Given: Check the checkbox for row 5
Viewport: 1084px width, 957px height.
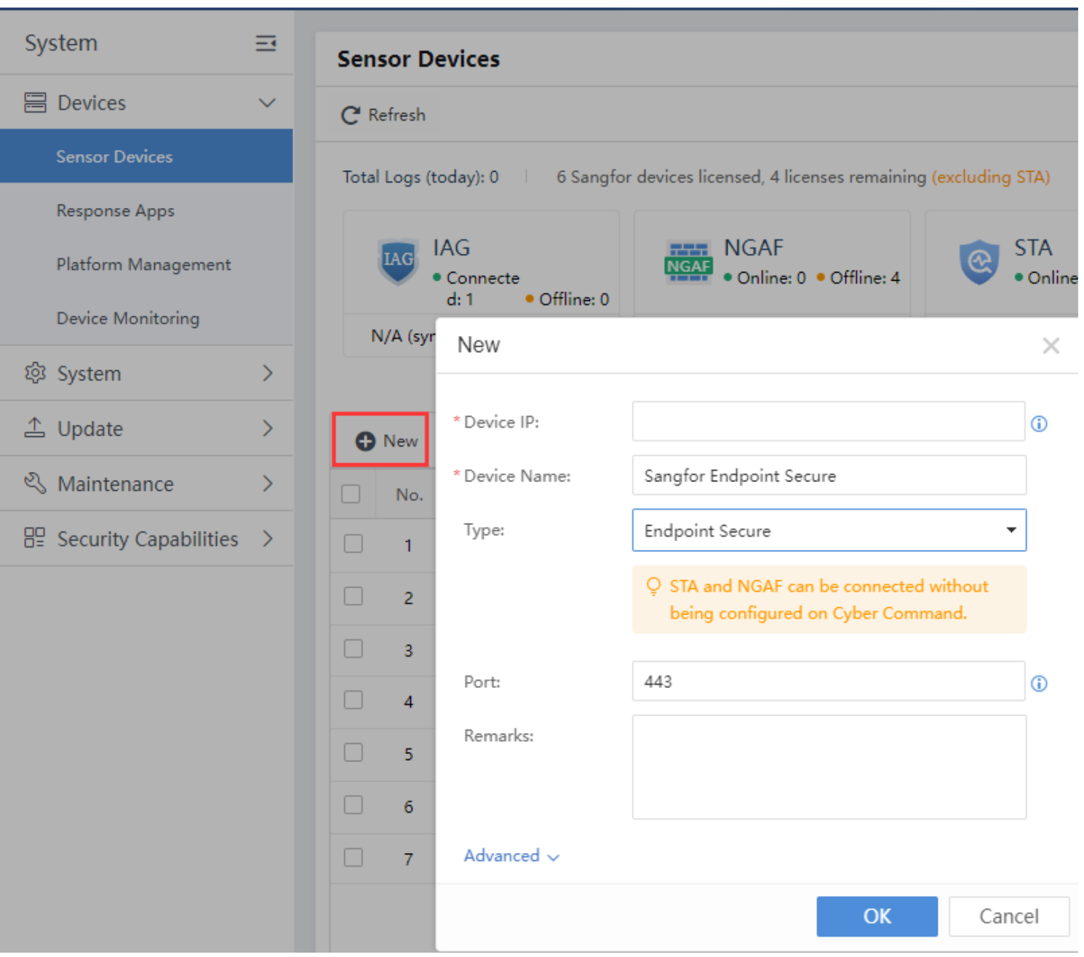Looking at the screenshot, I should 353,753.
